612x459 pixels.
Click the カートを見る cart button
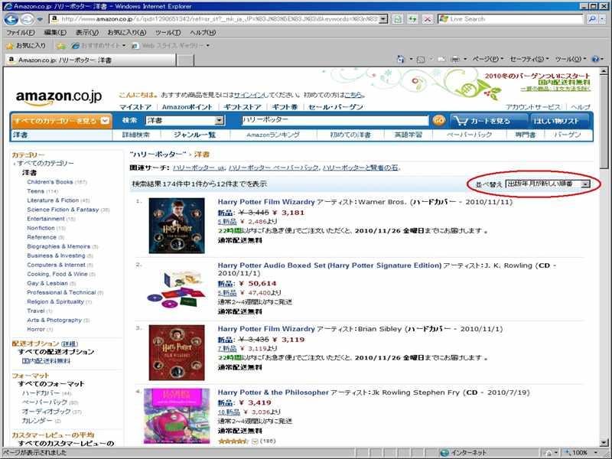click(x=489, y=121)
